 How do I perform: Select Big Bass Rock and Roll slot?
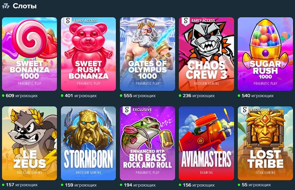click(147, 143)
